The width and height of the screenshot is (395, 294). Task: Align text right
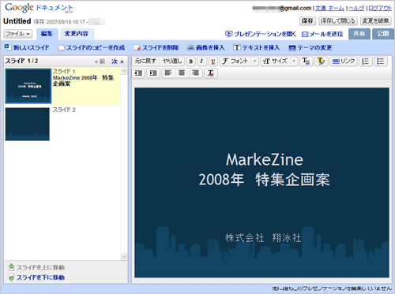195,73
